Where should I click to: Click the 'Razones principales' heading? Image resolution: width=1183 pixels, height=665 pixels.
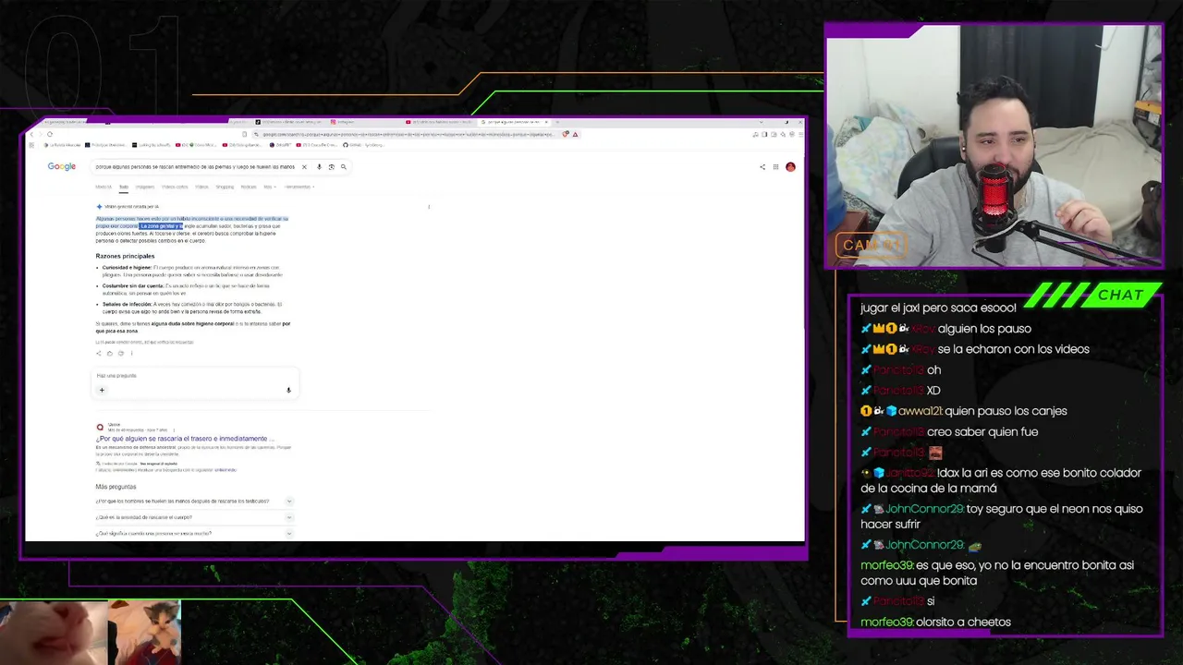pos(125,256)
